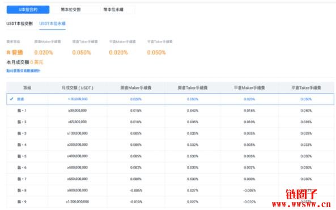Click the ≥200,000,000 volume cell
The width and height of the screenshot is (336, 210).
click(x=78, y=145)
